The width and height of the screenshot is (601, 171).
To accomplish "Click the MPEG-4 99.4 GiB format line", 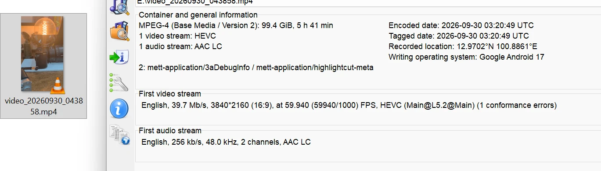I will (236, 25).
